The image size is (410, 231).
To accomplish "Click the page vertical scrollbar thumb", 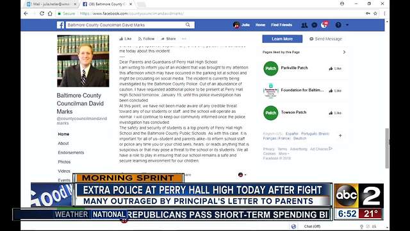I will tap(387, 148).
